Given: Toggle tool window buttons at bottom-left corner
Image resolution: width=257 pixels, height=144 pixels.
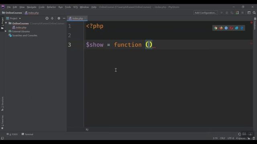Looking at the screenshot, I should (x=2, y=138).
